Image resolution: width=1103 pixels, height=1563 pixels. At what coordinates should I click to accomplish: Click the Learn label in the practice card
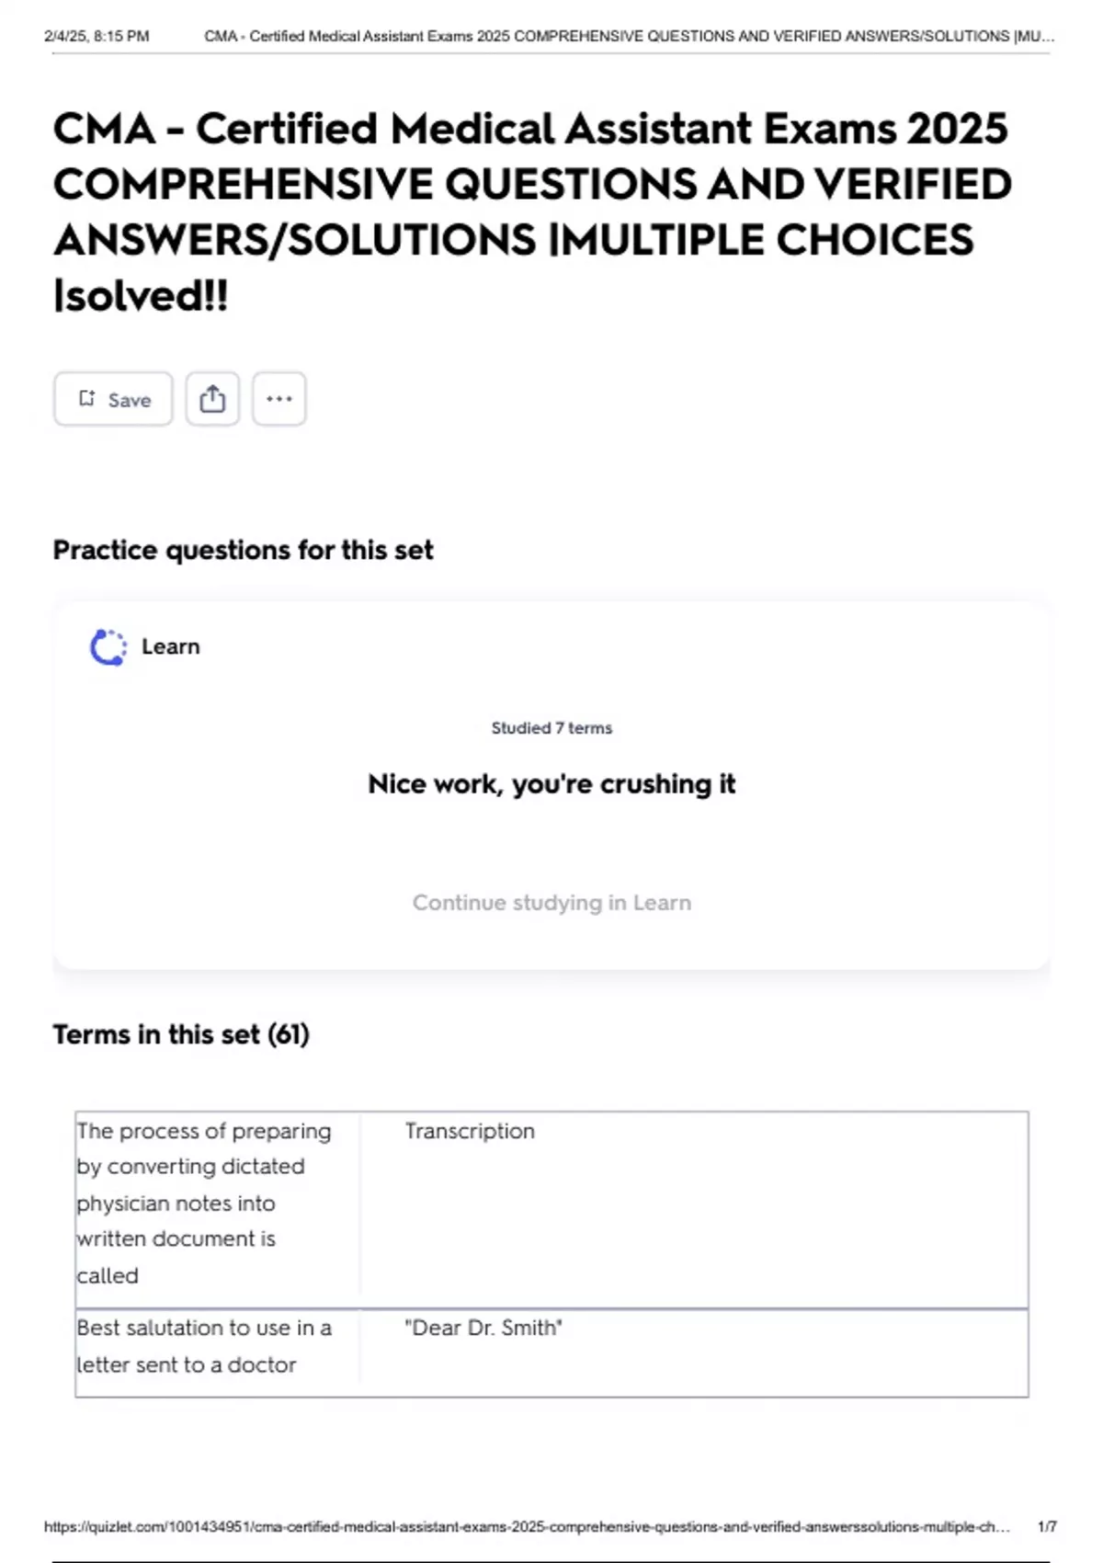click(170, 647)
